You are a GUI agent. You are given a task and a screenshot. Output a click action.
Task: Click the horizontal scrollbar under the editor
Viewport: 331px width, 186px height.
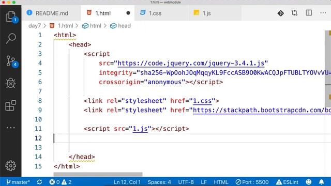(x=98, y=175)
